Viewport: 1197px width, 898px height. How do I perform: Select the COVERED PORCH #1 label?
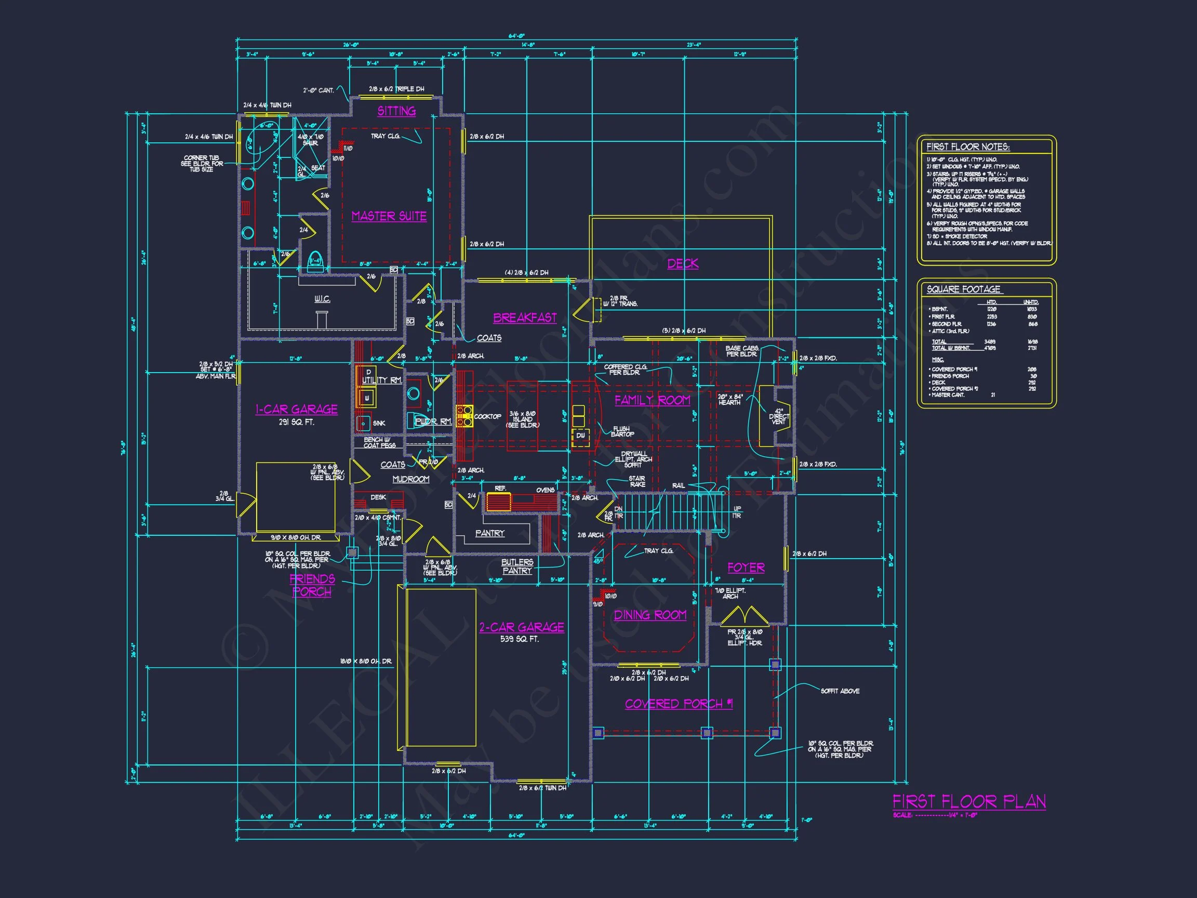[679, 704]
